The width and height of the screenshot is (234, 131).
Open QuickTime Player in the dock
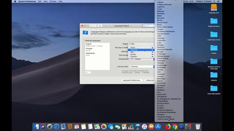click(181, 127)
